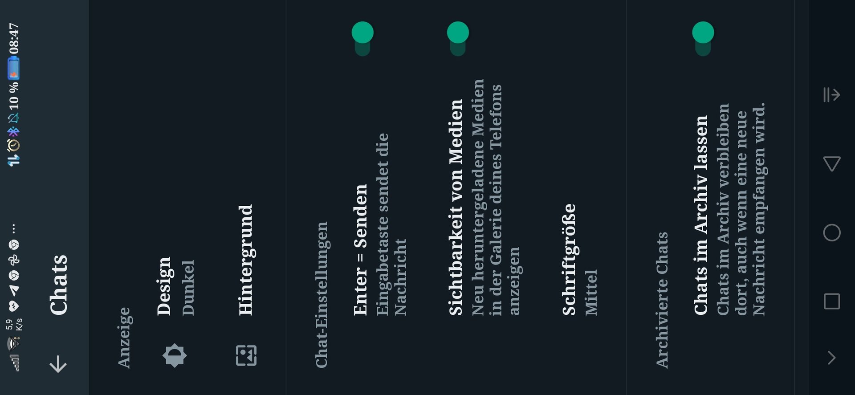The width and height of the screenshot is (855, 395).
Task: Tap the circle home navigation button
Action: pos(832,232)
